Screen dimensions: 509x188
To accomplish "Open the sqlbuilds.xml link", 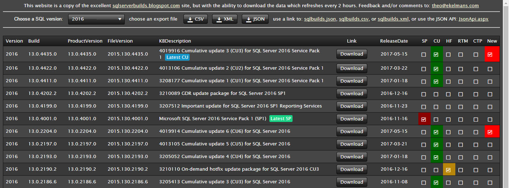I will tap(393, 19).
